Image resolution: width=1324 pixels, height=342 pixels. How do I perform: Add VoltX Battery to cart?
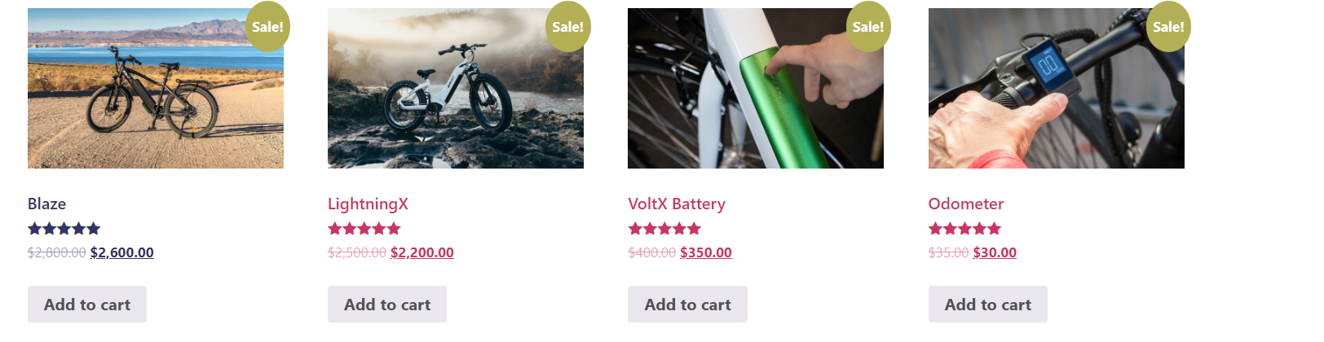coord(687,305)
